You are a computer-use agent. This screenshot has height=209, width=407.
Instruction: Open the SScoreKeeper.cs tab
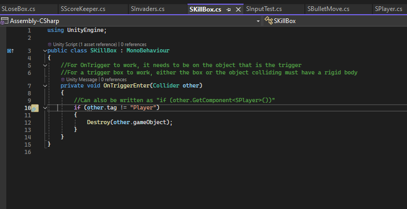(83, 9)
